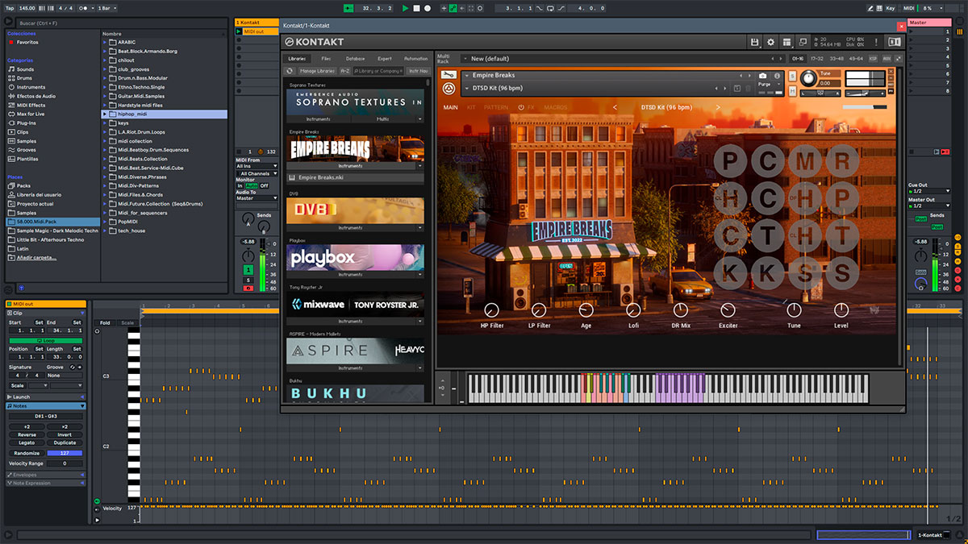This screenshot has height=544, width=968.
Task: Toggle A-Z library sorting
Action: point(344,71)
